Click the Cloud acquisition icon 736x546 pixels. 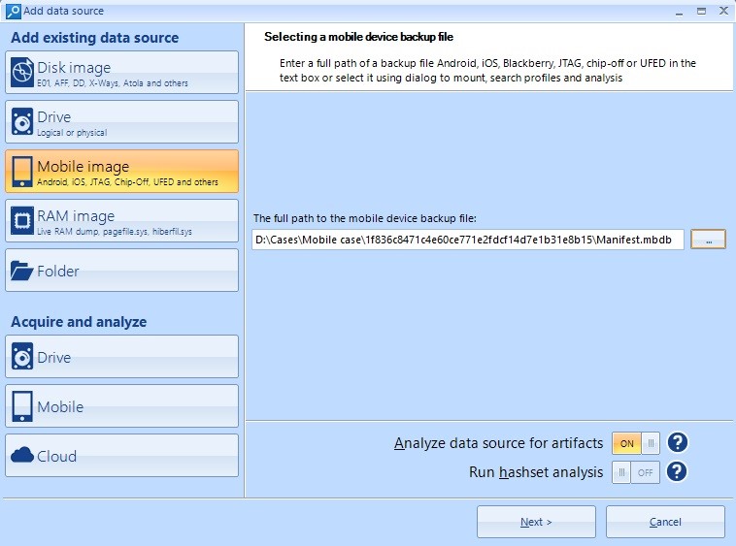click(x=22, y=456)
